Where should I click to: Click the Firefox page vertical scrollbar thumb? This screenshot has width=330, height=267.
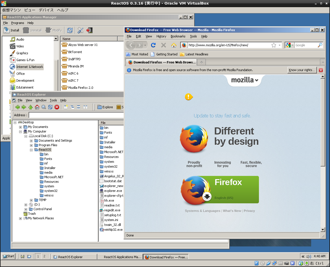click(x=323, y=123)
